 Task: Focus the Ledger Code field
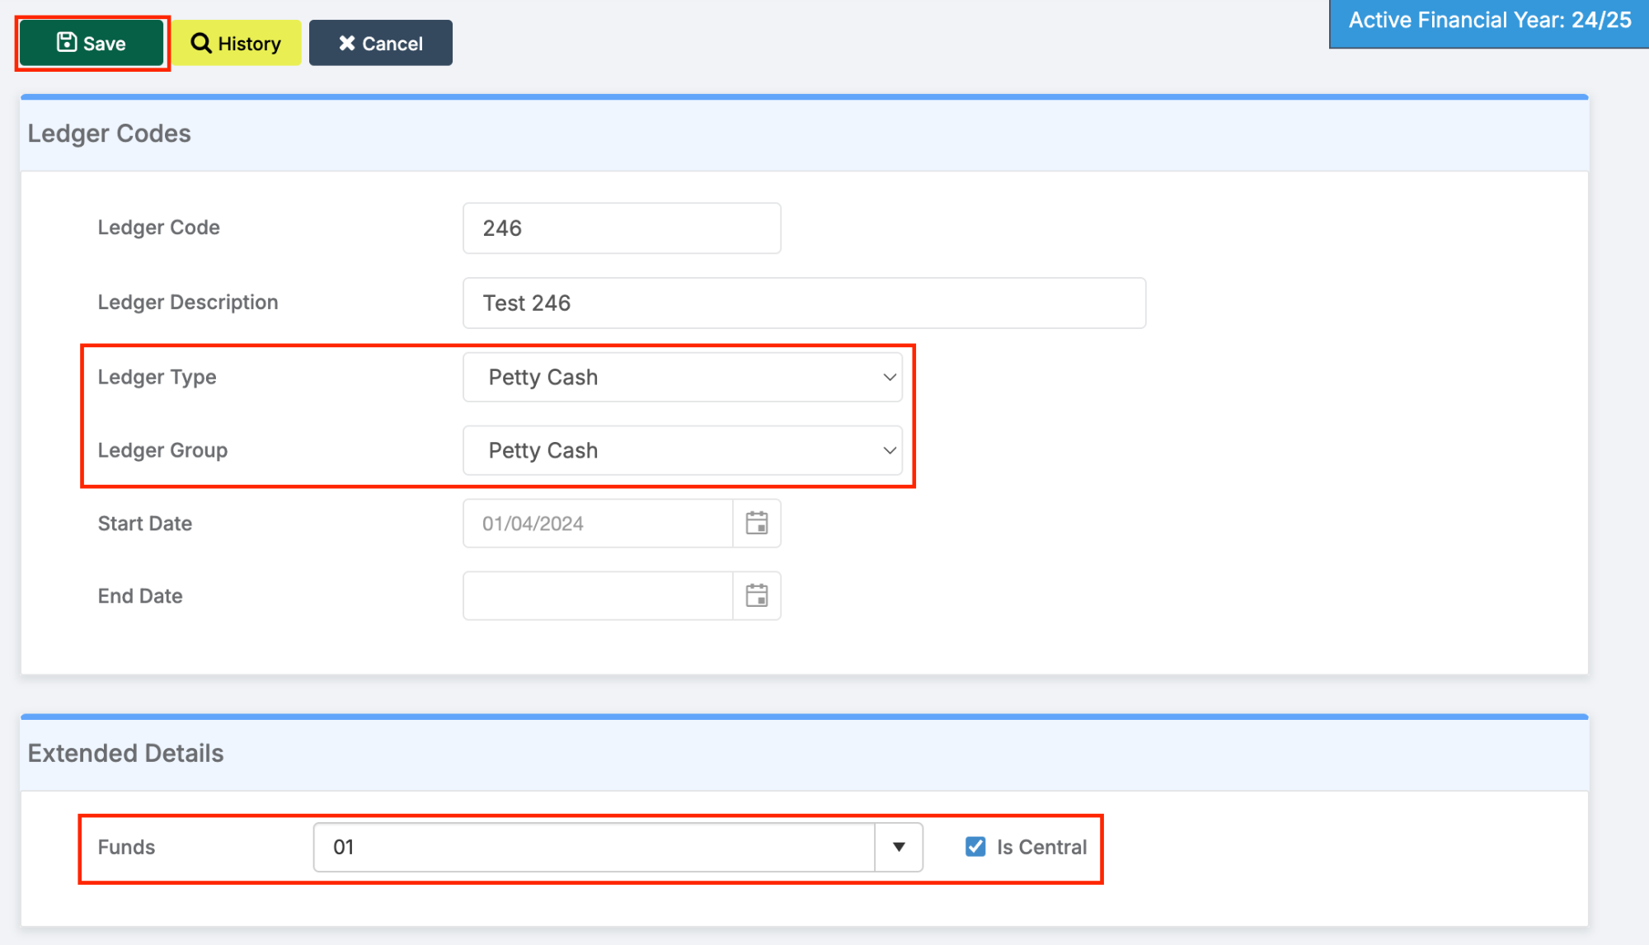[x=622, y=228]
